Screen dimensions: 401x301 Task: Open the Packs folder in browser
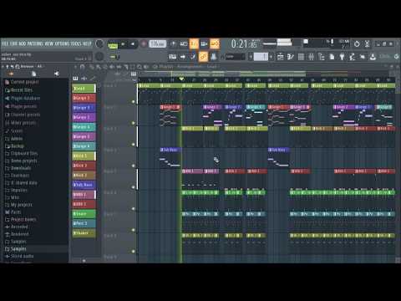click(13, 212)
